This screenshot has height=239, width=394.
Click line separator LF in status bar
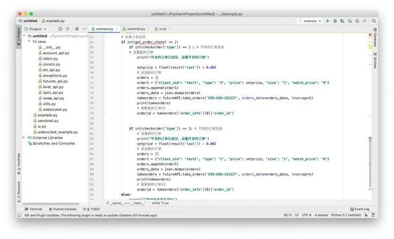click(297, 215)
